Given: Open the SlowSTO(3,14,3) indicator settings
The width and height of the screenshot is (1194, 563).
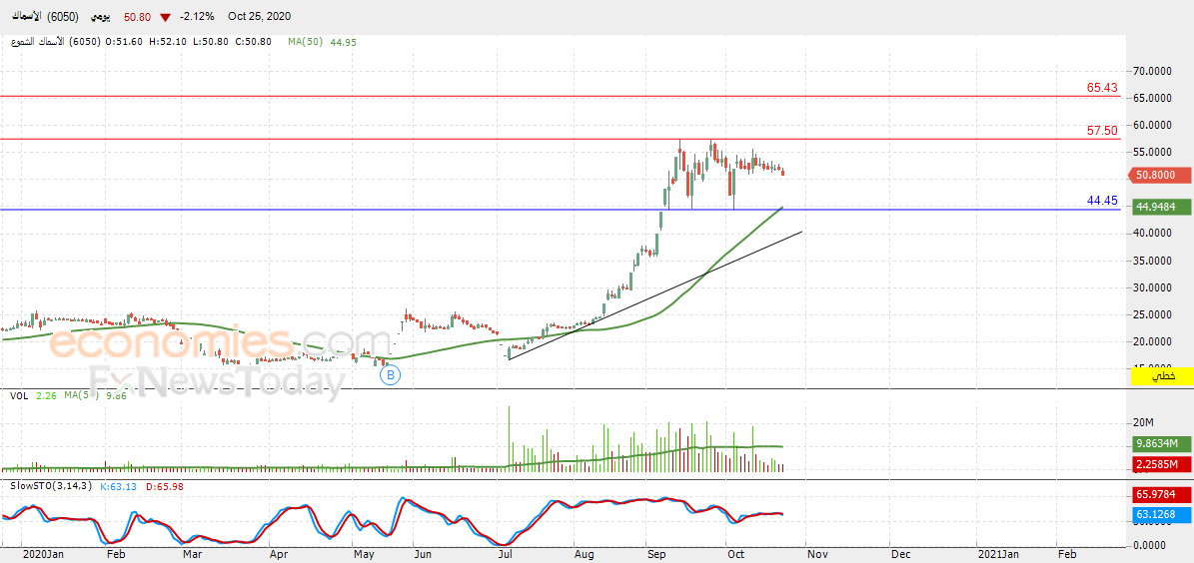Looking at the screenshot, I should (x=50, y=486).
